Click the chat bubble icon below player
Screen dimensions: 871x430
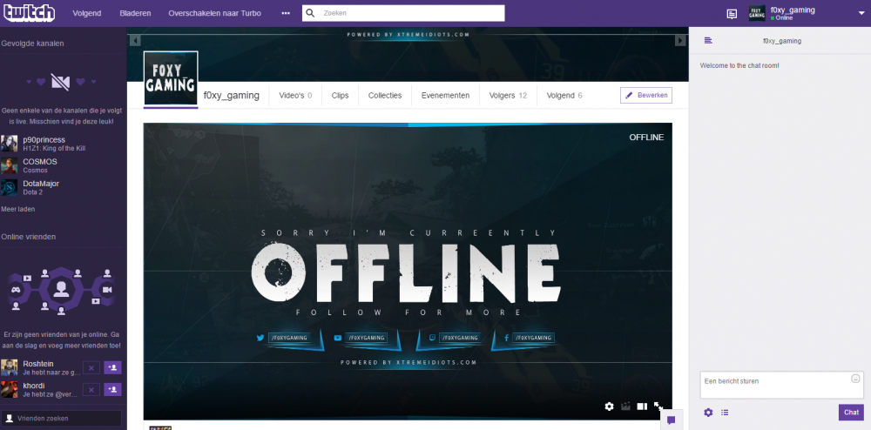tap(671, 420)
